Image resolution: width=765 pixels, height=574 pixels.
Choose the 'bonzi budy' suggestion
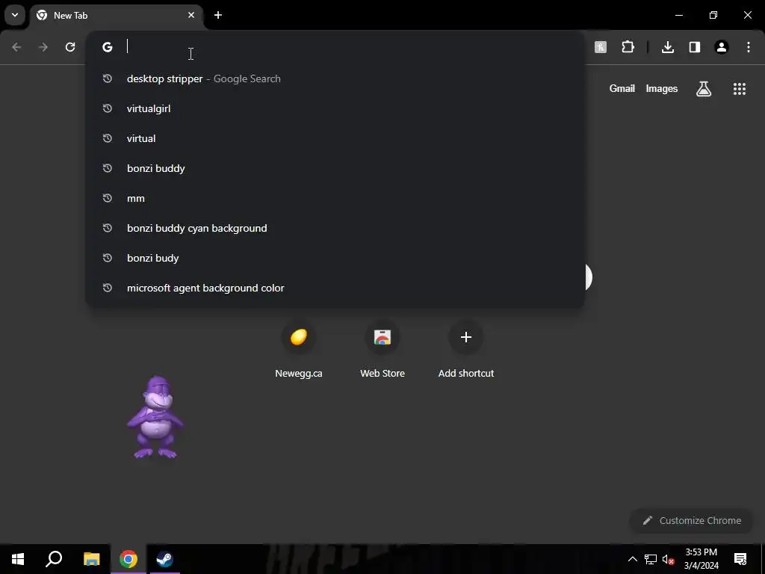[x=335, y=258]
